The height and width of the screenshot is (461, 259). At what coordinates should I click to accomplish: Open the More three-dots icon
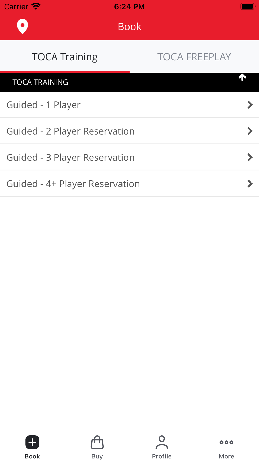click(x=226, y=442)
